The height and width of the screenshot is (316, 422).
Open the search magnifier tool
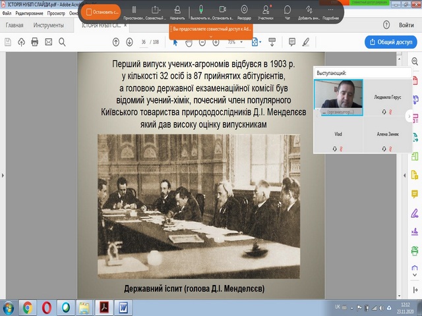(x=62, y=42)
